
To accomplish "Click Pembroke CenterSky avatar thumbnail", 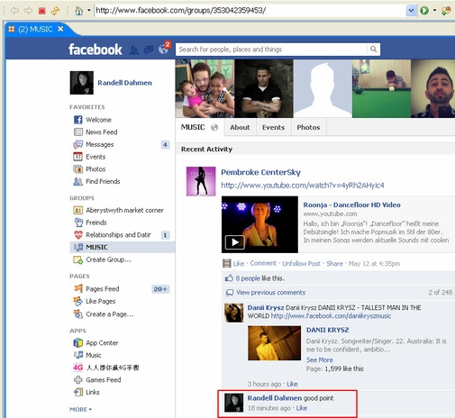I will click(x=201, y=181).
